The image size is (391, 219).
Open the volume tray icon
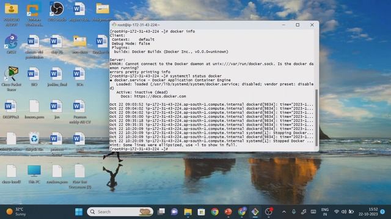click(x=344, y=212)
